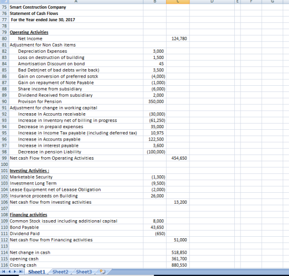Select Provison for Pension value 350,000

click(x=155, y=101)
